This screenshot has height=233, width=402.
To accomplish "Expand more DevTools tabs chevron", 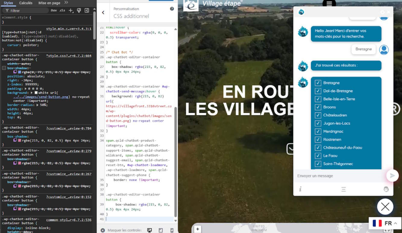I will coord(66,3).
